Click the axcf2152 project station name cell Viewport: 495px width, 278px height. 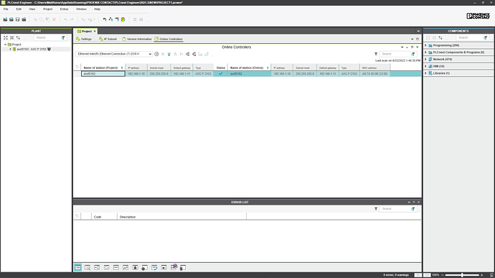point(103,74)
